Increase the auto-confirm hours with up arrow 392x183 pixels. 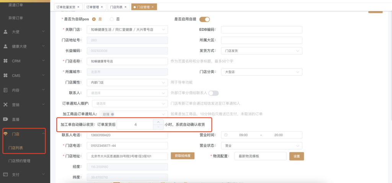point(158,122)
